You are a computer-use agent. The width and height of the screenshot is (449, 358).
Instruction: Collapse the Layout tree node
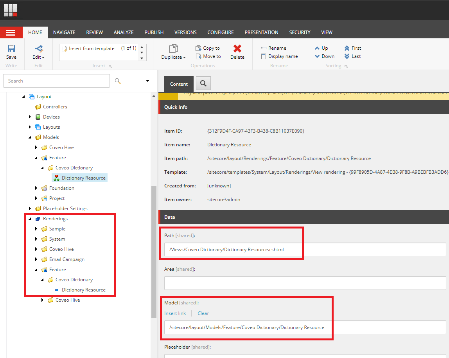[23, 97]
